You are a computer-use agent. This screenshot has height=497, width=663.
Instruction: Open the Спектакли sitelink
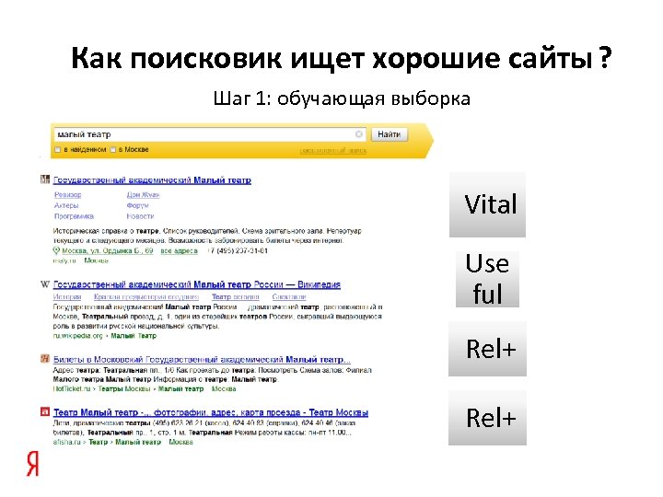289,296
